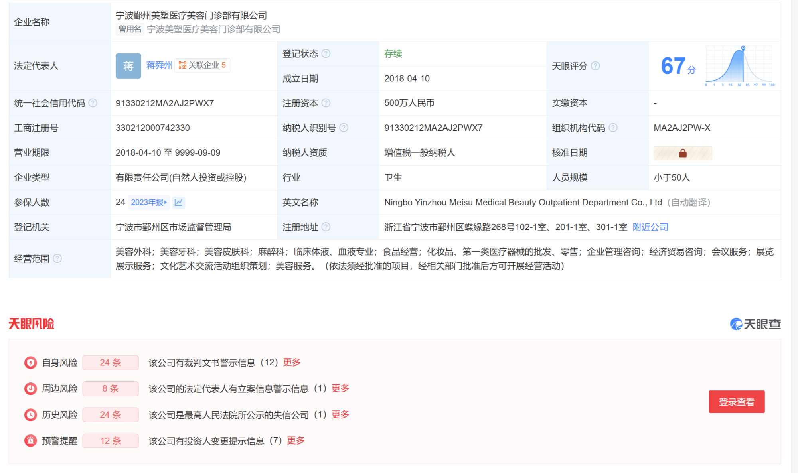Screen dimensions: 798x473
Task: Open legal representative 蒋舜州 profile link
Action: tap(159, 65)
